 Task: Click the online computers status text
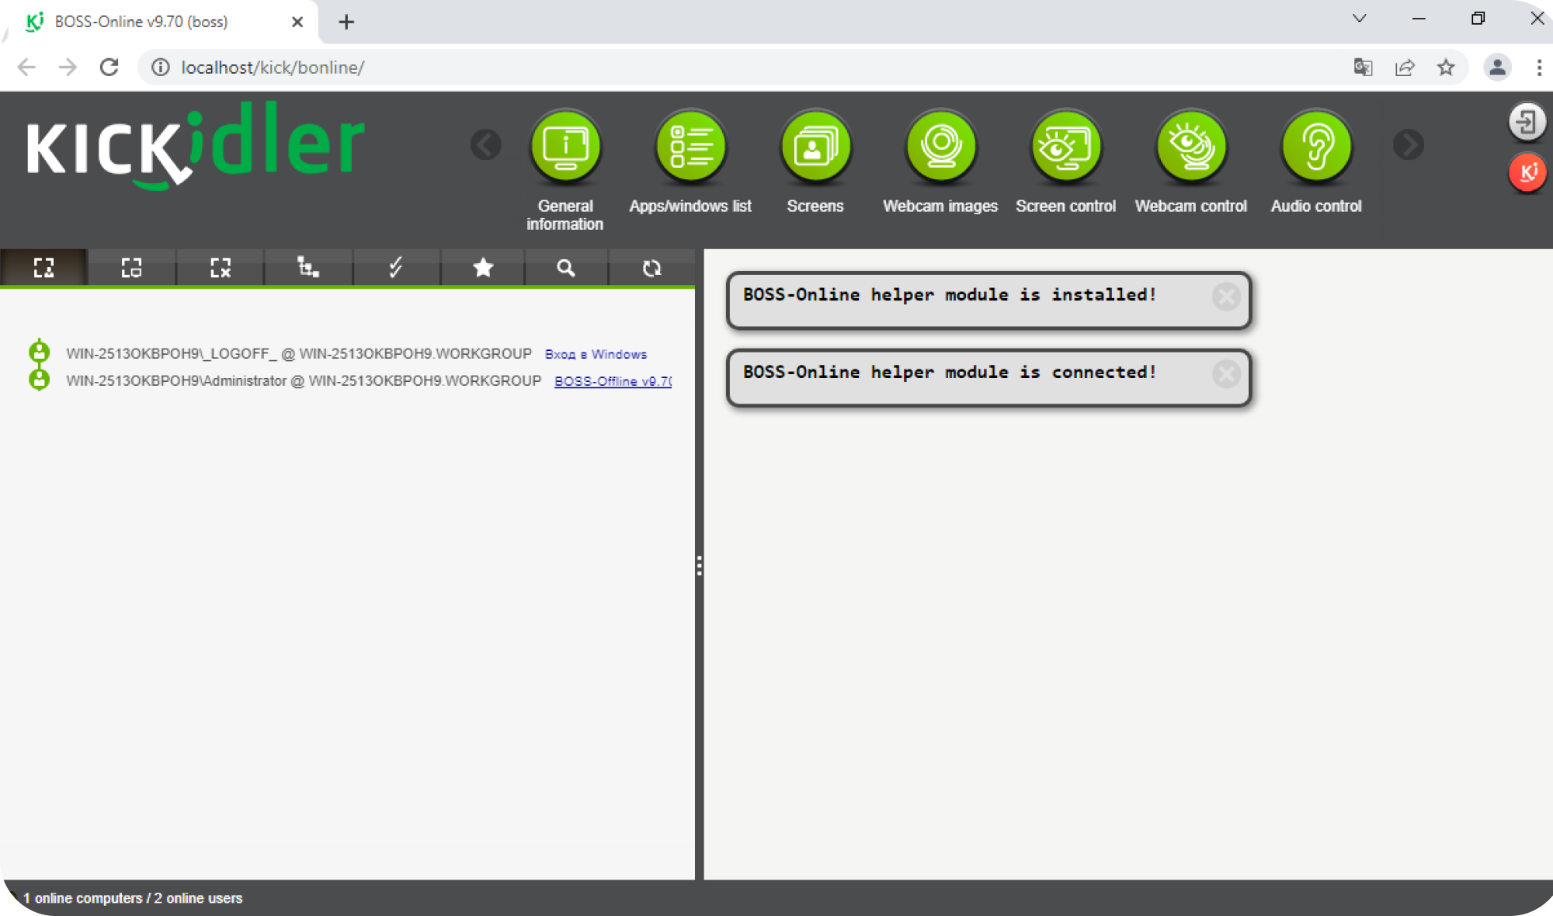[133, 898]
